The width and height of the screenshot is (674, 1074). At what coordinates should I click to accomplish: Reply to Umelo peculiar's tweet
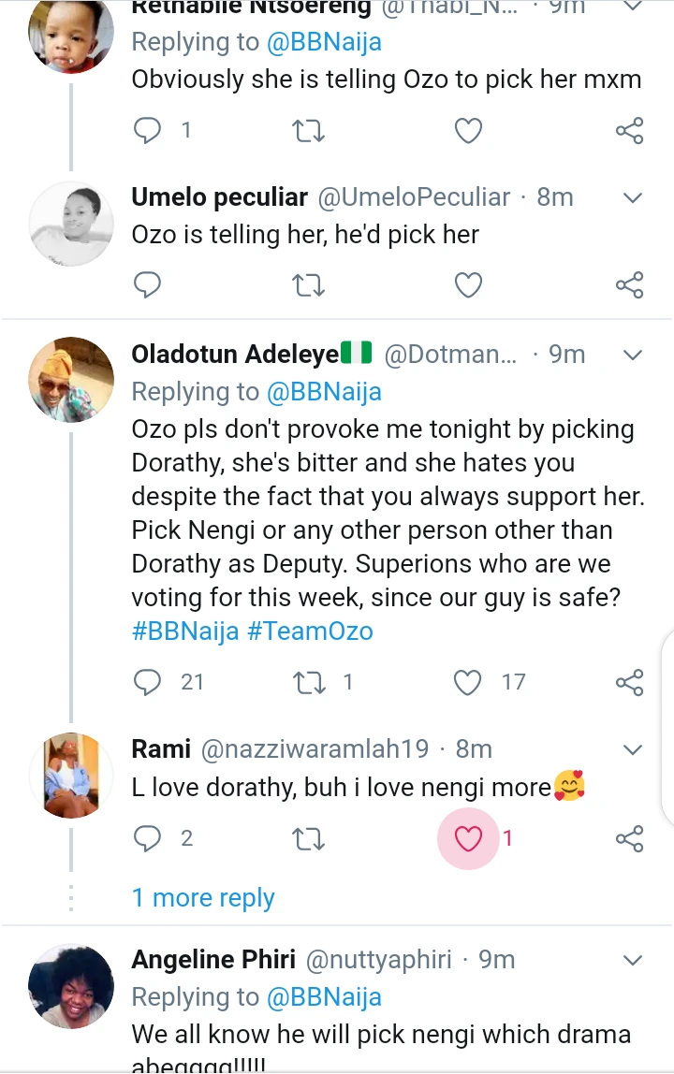click(148, 284)
